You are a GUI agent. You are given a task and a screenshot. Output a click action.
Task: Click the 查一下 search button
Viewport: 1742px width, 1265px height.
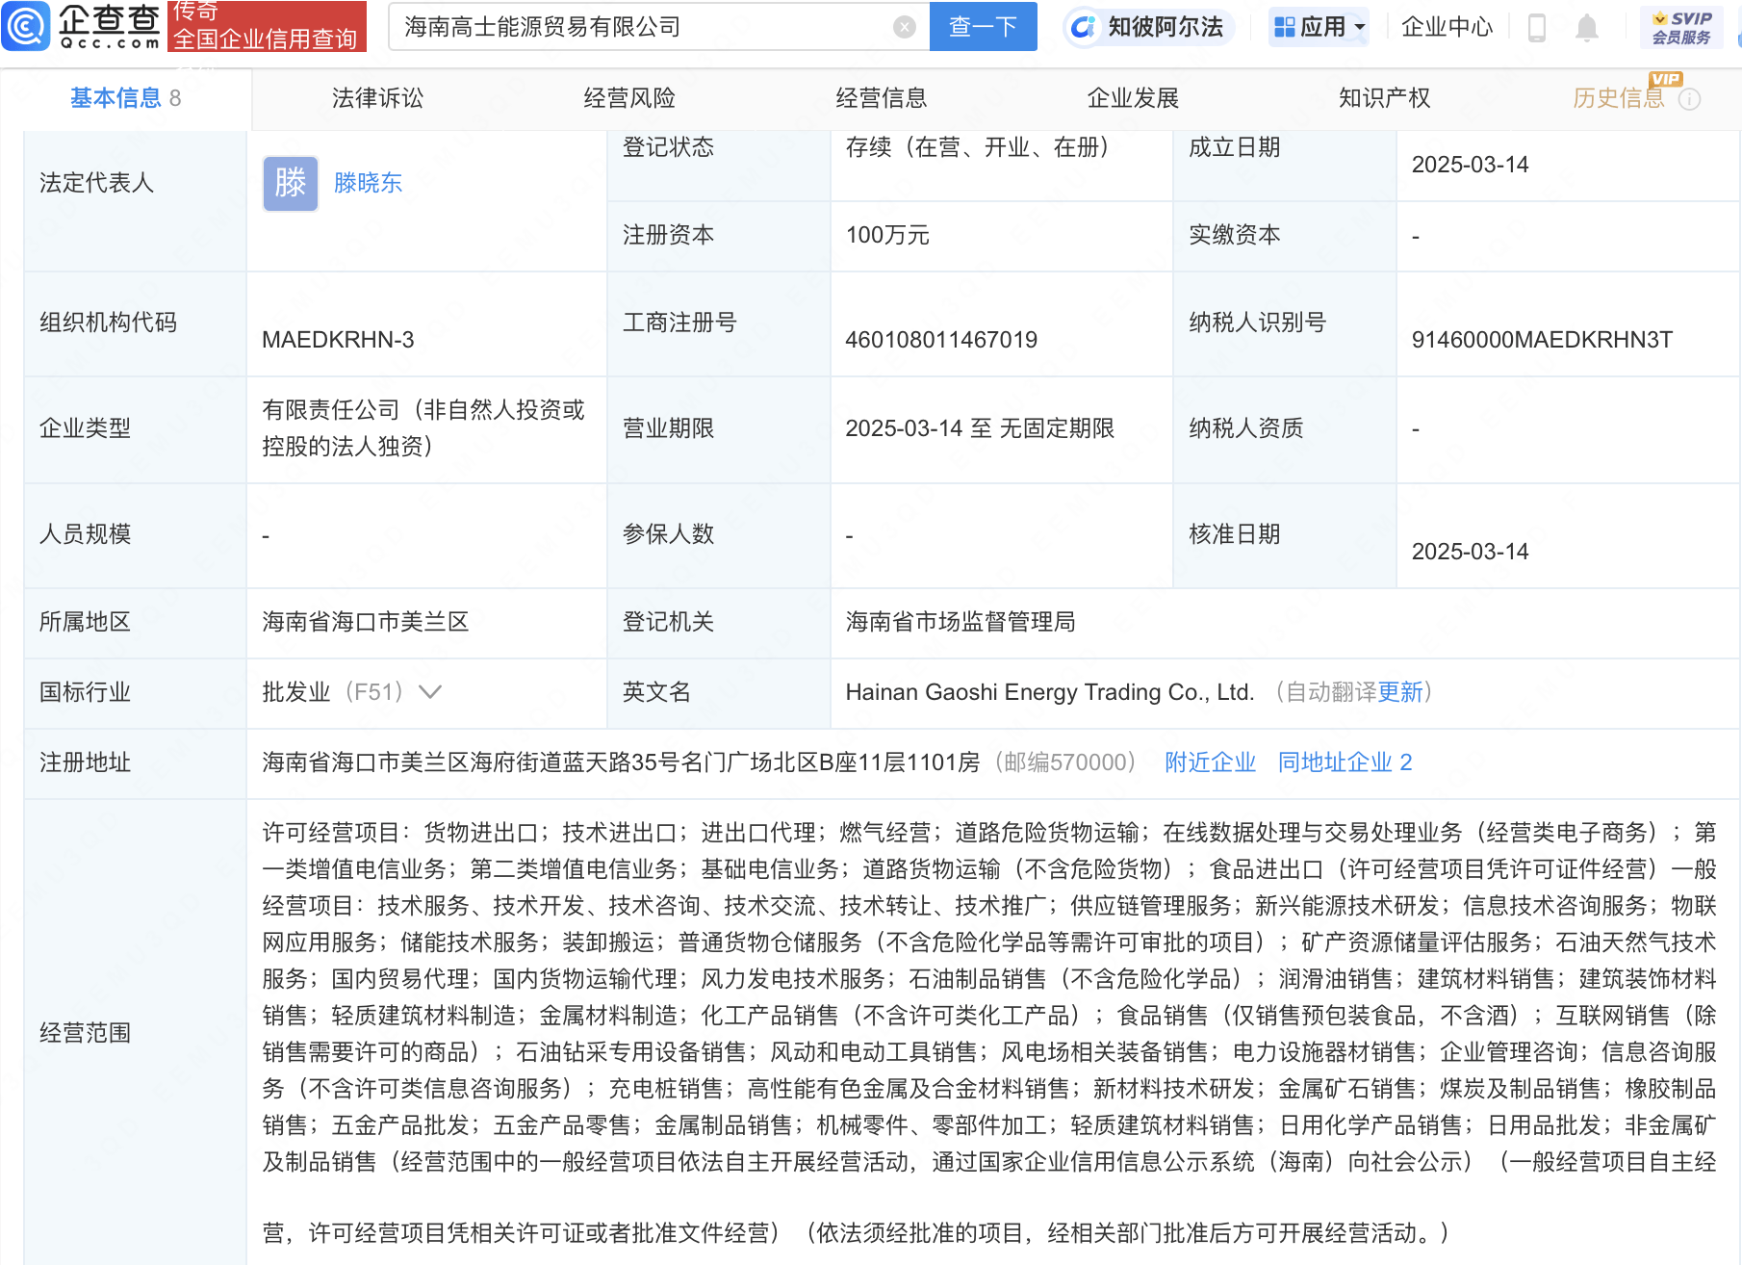click(983, 26)
